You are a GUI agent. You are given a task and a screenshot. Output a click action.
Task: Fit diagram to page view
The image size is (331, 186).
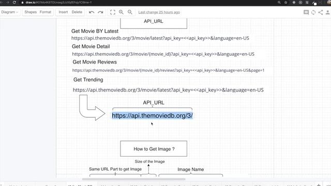pyautogui.click(x=113, y=12)
